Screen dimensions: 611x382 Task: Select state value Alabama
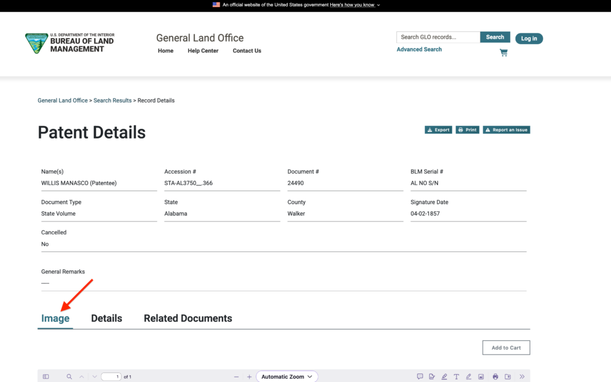176,214
